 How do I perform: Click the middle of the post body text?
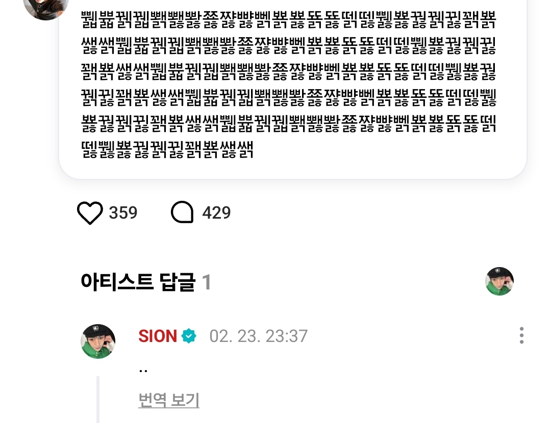pyautogui.click(x=288, y=85)
